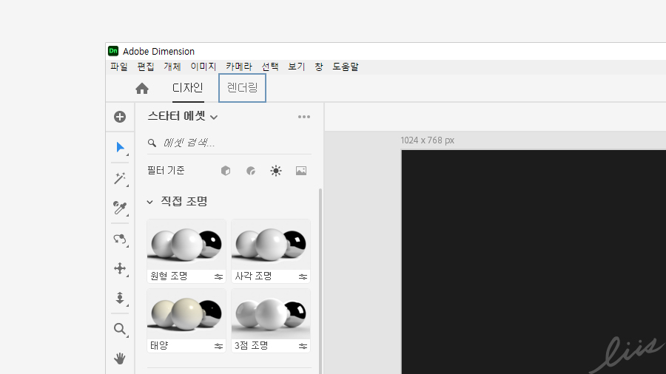Image resolution: width=666 pixels, height=374 pixels.
Task: Click the 에셋 검색 search field
Action: coord(229,143)
